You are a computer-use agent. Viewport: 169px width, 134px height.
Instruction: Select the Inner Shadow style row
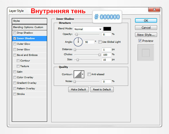(x=29, y=38)
